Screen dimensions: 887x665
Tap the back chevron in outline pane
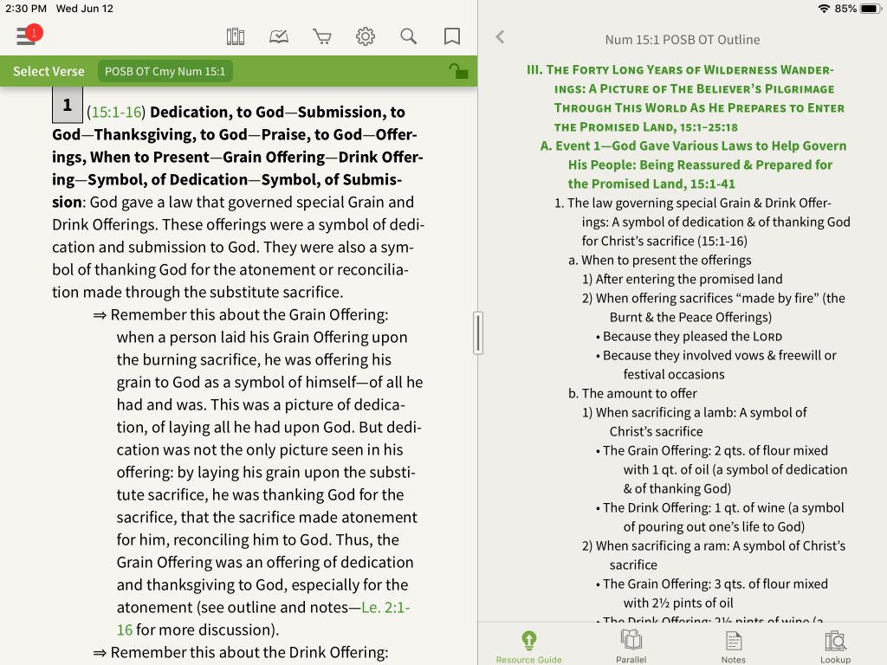[x=500, y=37]
